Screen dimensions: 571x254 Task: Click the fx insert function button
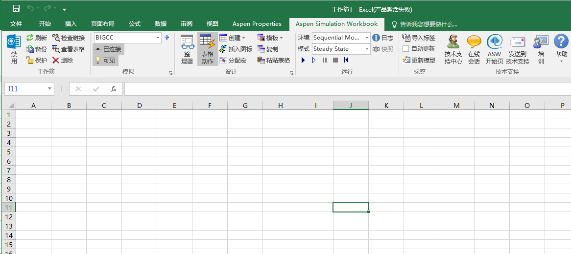click(x=114, y=89)
